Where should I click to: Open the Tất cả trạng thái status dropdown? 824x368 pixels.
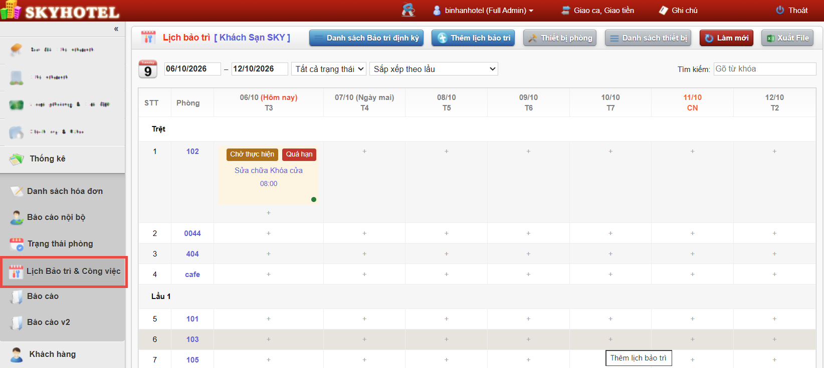[329, 69]
